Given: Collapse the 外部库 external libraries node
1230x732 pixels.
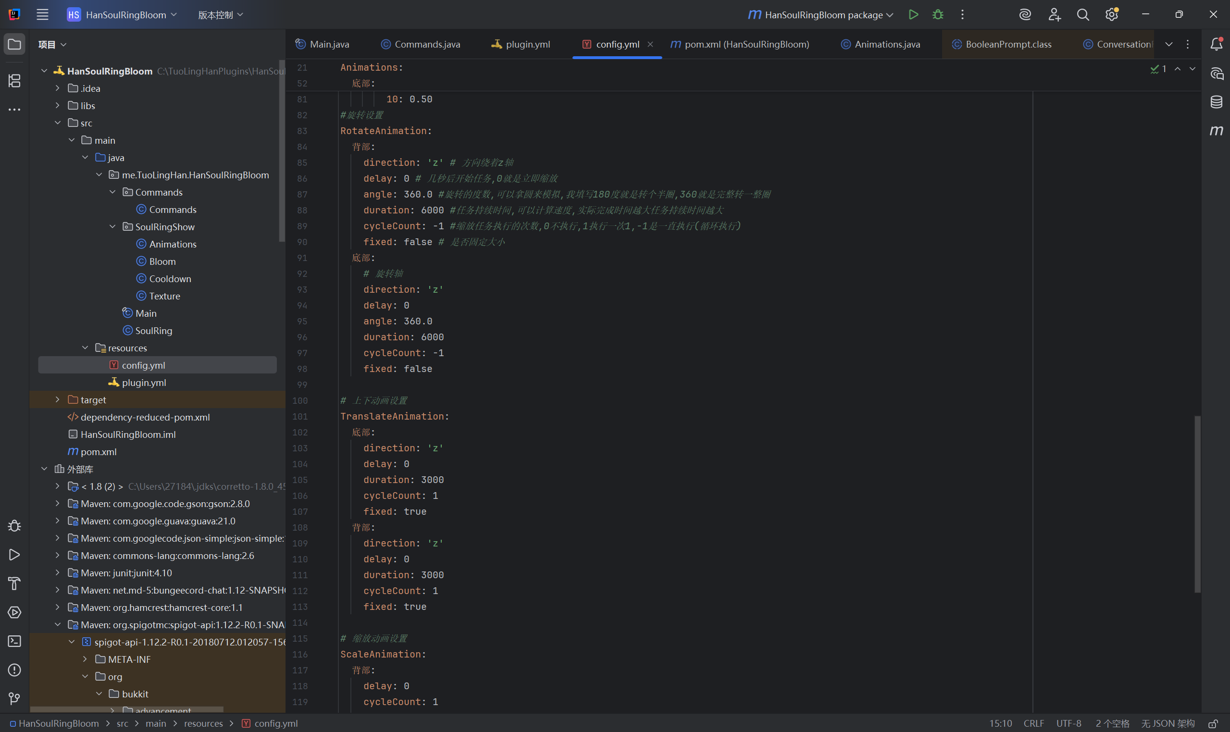Looking at the screenshot, I should [x=44, y=469].
